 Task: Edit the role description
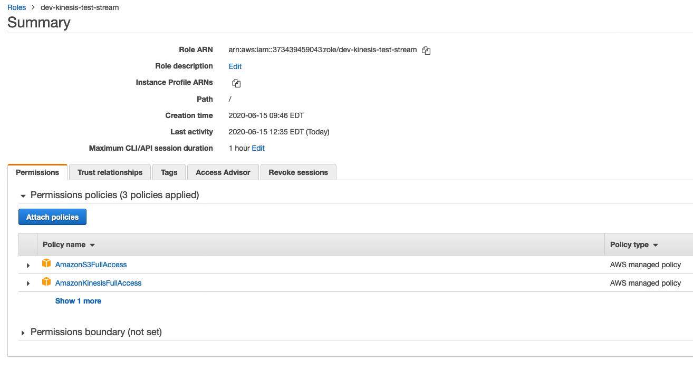click(x=235, y=66)
